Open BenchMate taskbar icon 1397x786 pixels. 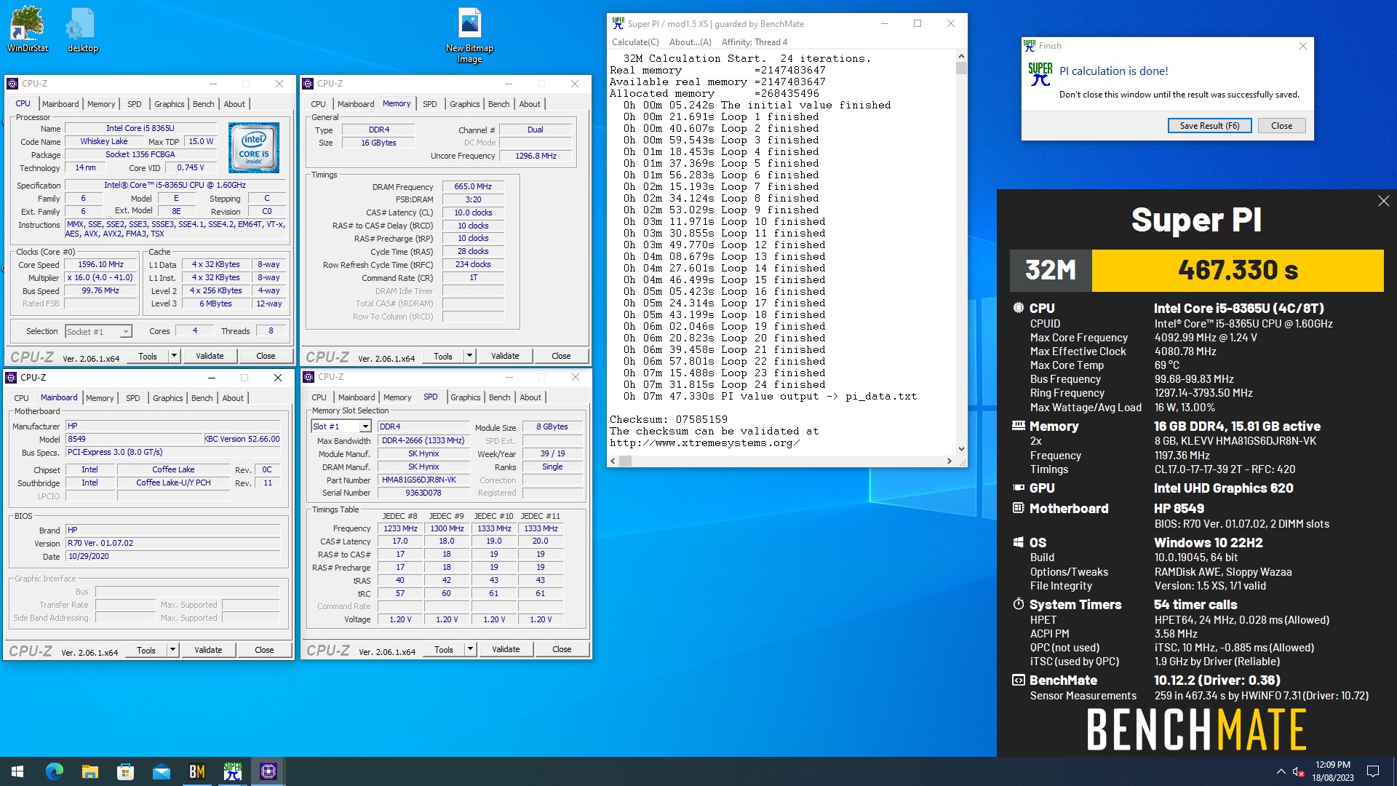197,771
